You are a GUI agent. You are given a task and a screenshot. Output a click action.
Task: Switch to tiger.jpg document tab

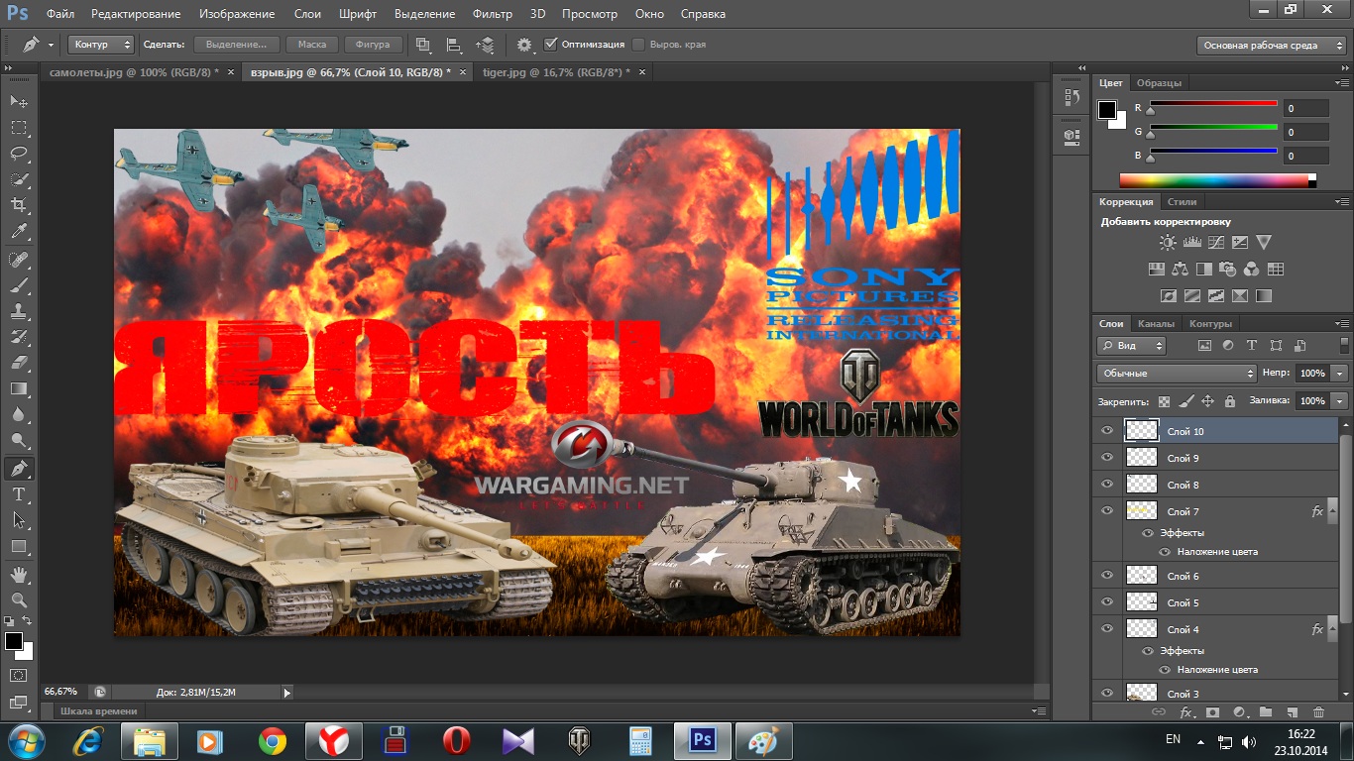pyautogui.click(x=556, y=72)
